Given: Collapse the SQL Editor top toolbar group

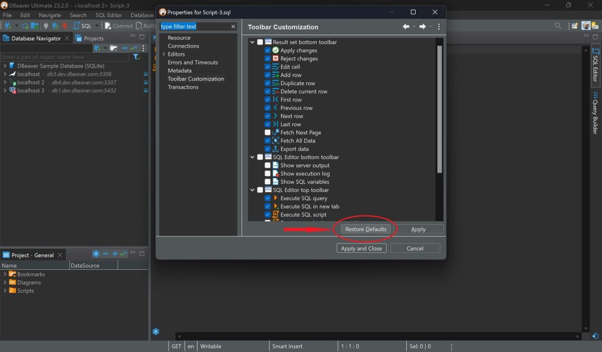Looking at the screenshot, I should tap(252, 190).
